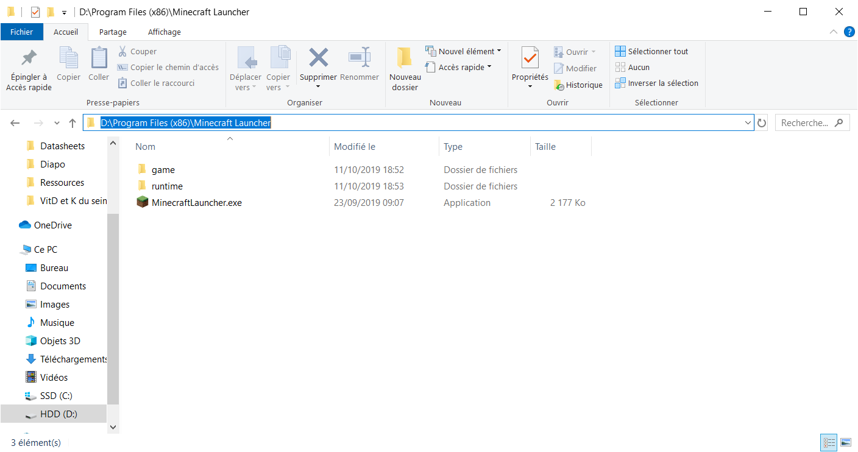Create a new folder with Nouveau dossier
This screenshot has width=858, height=452.
pyautogui.click(x=405, y=68)
